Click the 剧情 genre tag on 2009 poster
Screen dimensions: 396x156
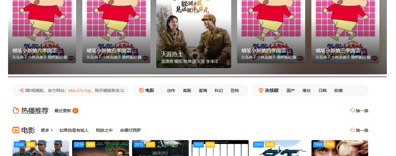pos(30,145)
